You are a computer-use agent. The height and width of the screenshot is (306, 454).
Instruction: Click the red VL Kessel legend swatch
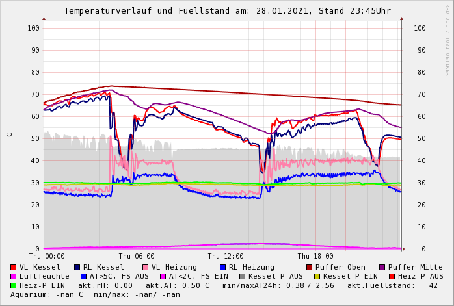14,267
